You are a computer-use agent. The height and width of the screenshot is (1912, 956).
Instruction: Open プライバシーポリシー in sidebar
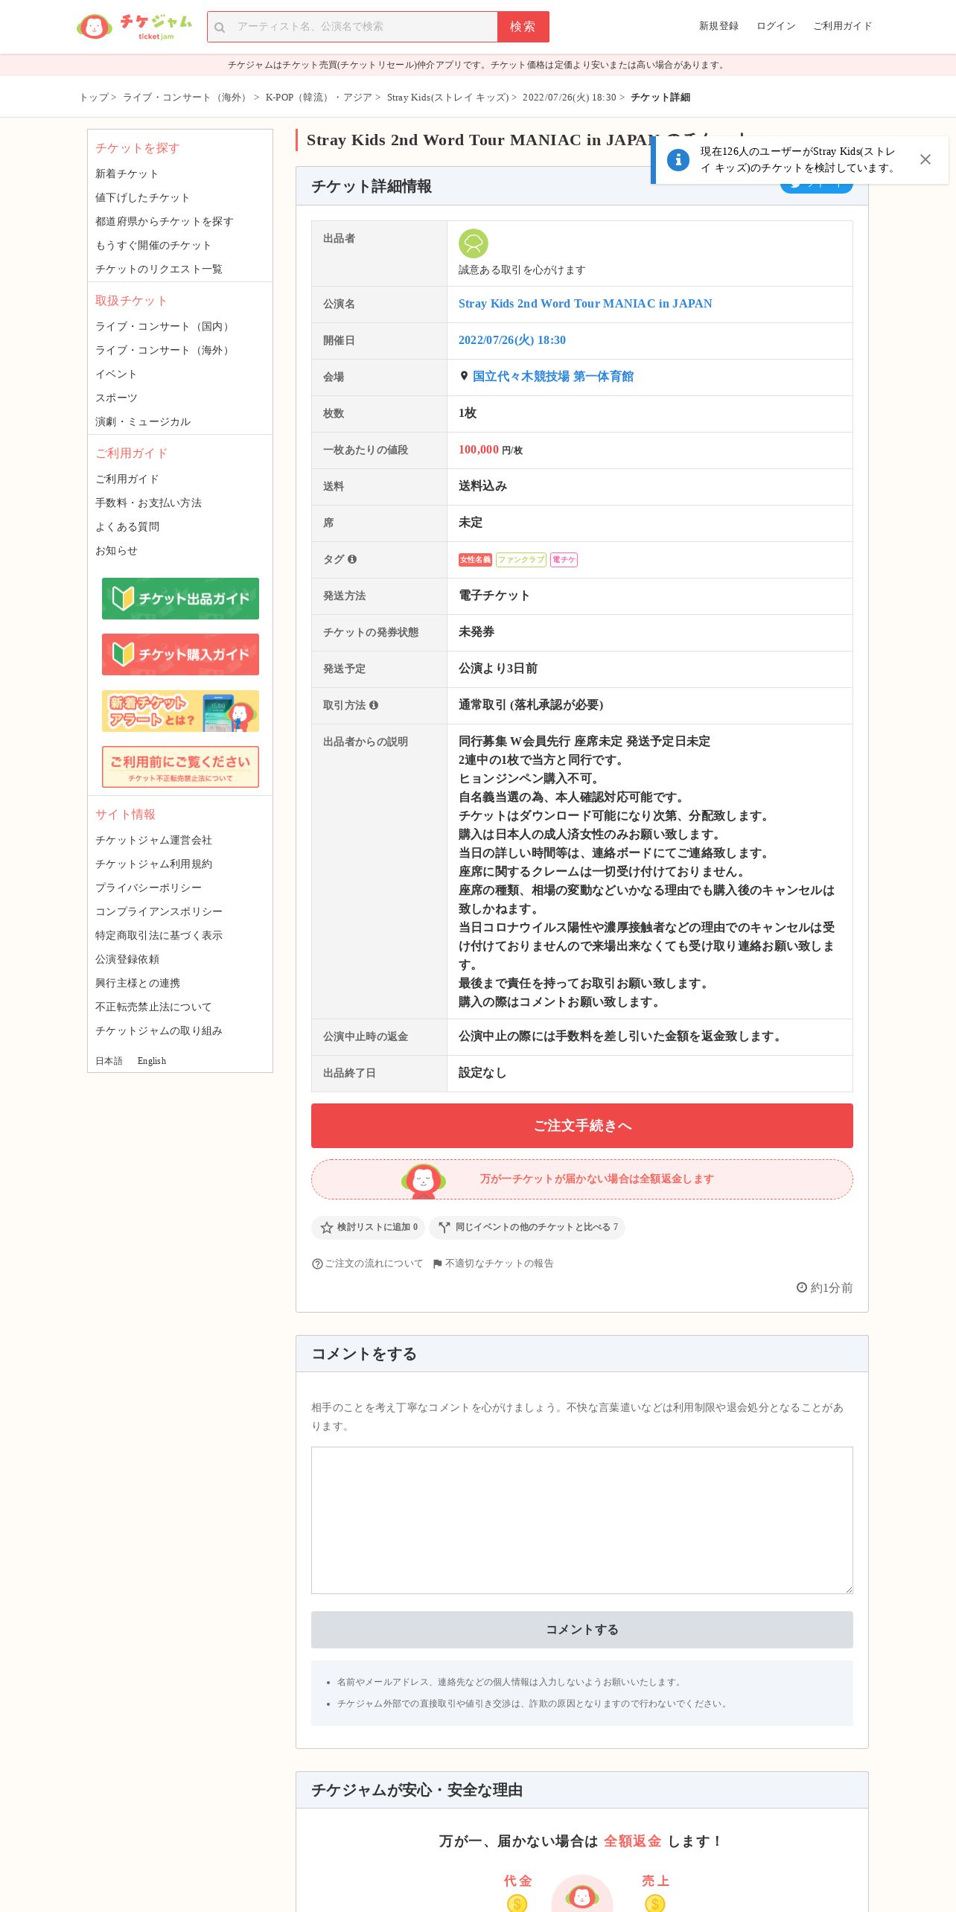click(148, 888)
